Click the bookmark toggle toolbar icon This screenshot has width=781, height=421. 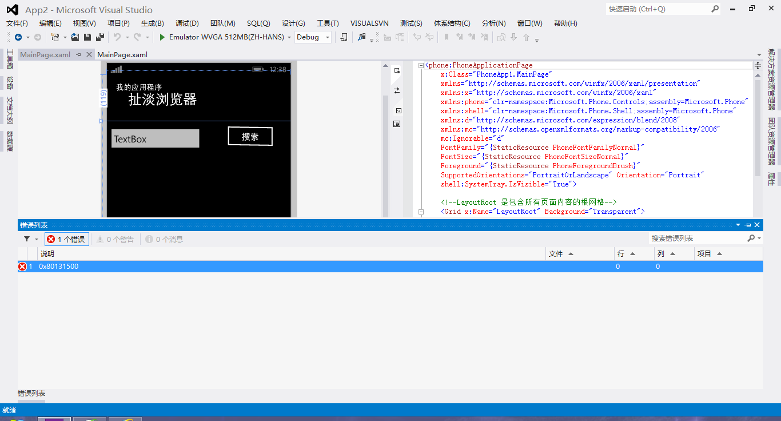point(446,37)
